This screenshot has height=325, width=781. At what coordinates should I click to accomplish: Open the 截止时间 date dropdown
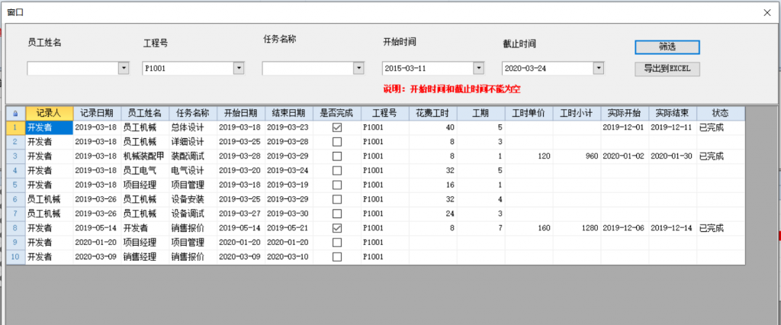point(598,69)
